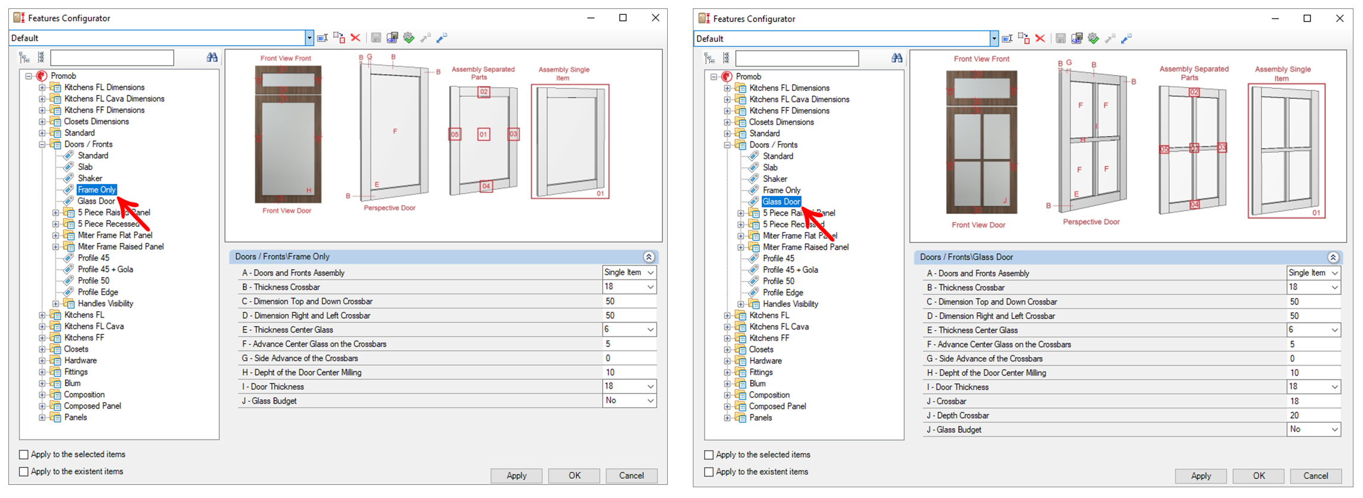This screenshot has height=498, width=1363.
Task: Enable 'Apply to the selected items' in left window
Action: pyautogui.click(x=24, y=454)
